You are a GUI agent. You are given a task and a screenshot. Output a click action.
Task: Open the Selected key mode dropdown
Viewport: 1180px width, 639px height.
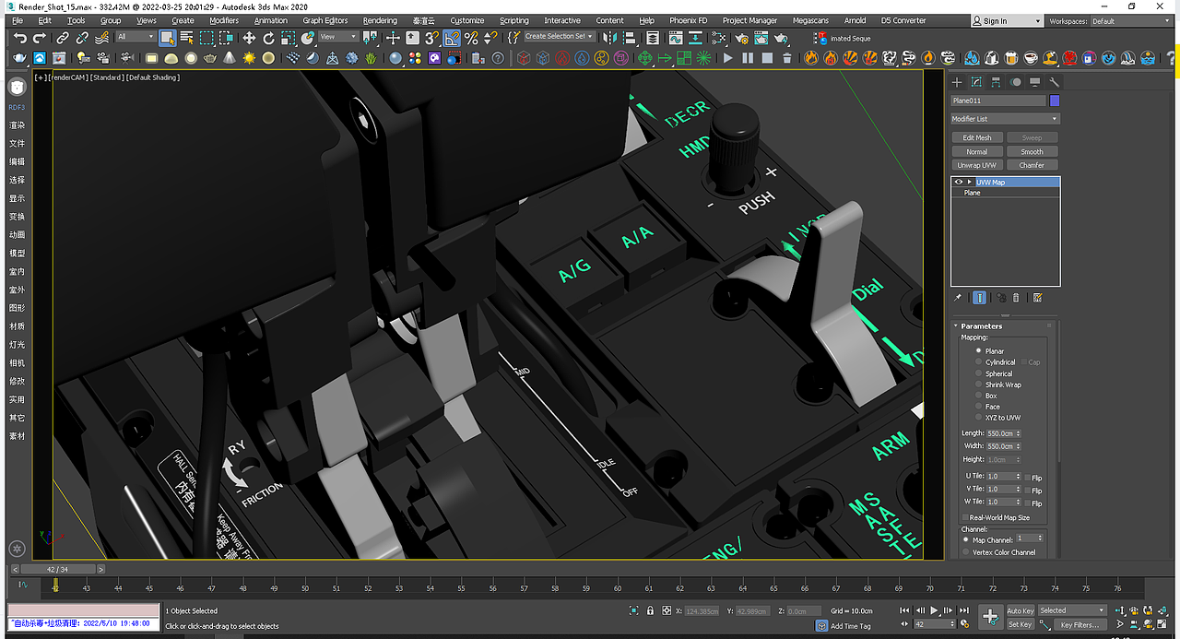[1072, 610]
